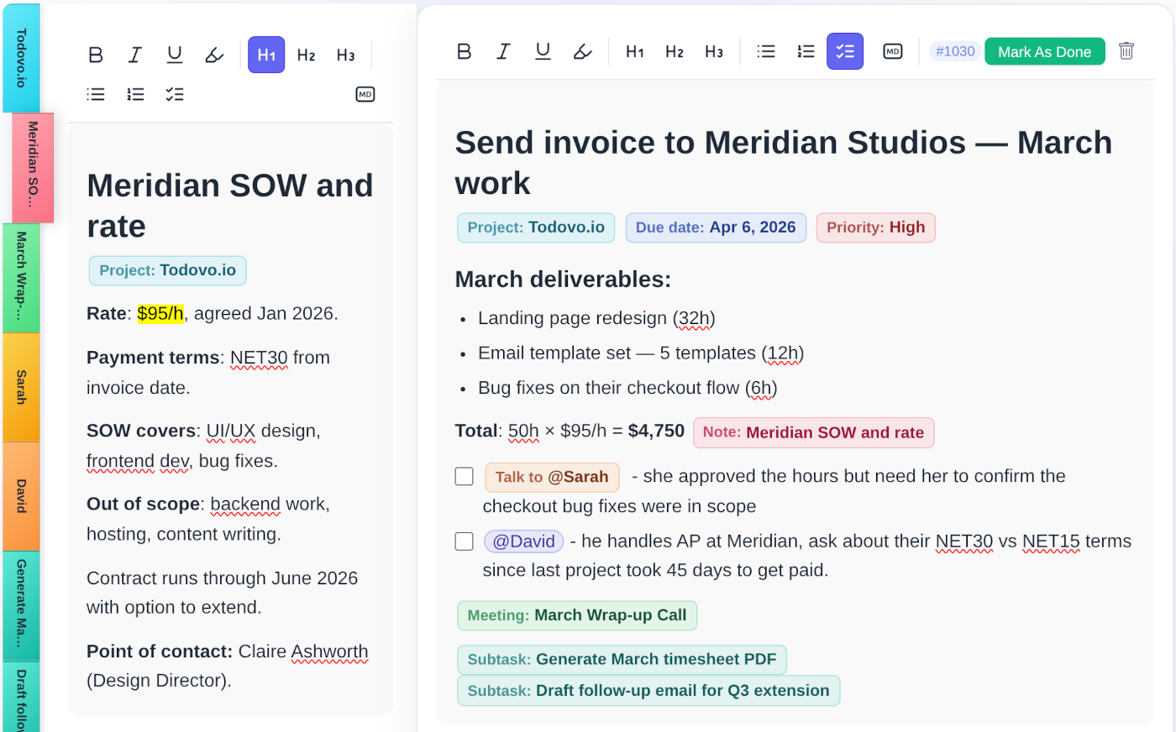
Task: Click the highlighted $95/h rate text
Action: 160,314
